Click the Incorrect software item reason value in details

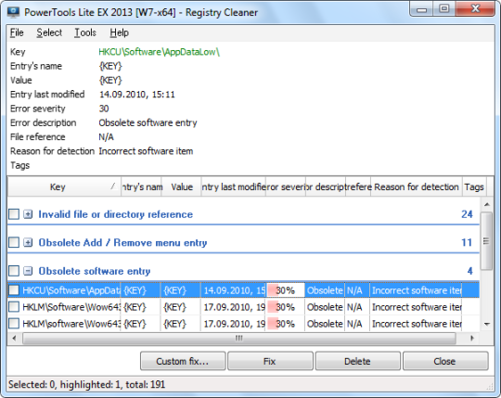pyautogui.click(x=146, y=151)
